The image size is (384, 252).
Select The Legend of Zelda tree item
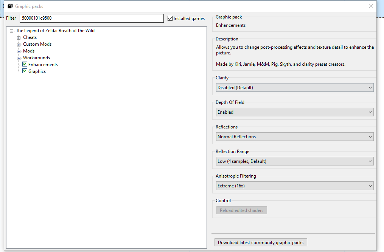coord(55,31)
